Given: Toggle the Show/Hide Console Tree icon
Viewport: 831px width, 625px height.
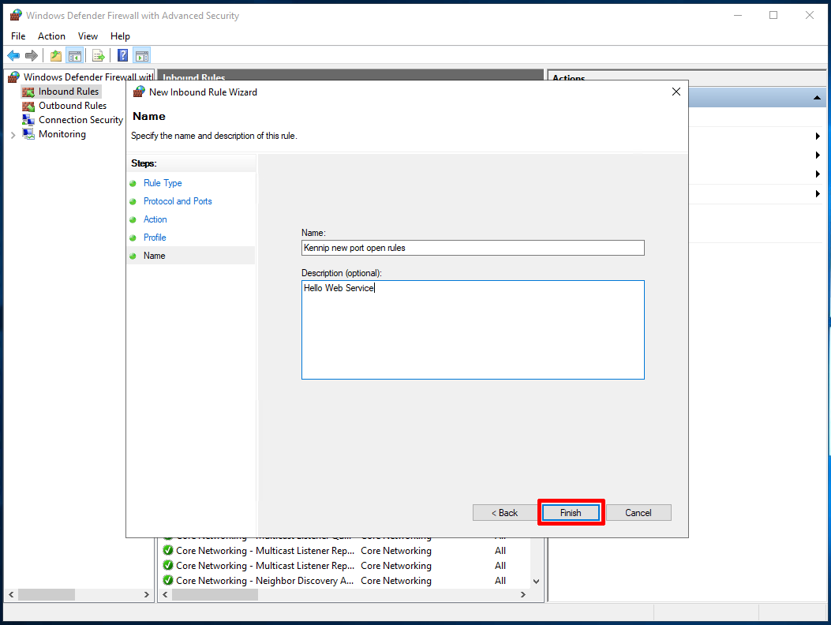Looking at the screenshot, I should coord(75,55).
